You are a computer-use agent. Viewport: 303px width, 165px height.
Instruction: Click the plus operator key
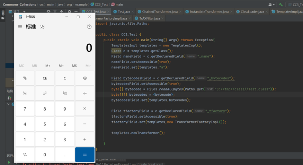[84, 139]
